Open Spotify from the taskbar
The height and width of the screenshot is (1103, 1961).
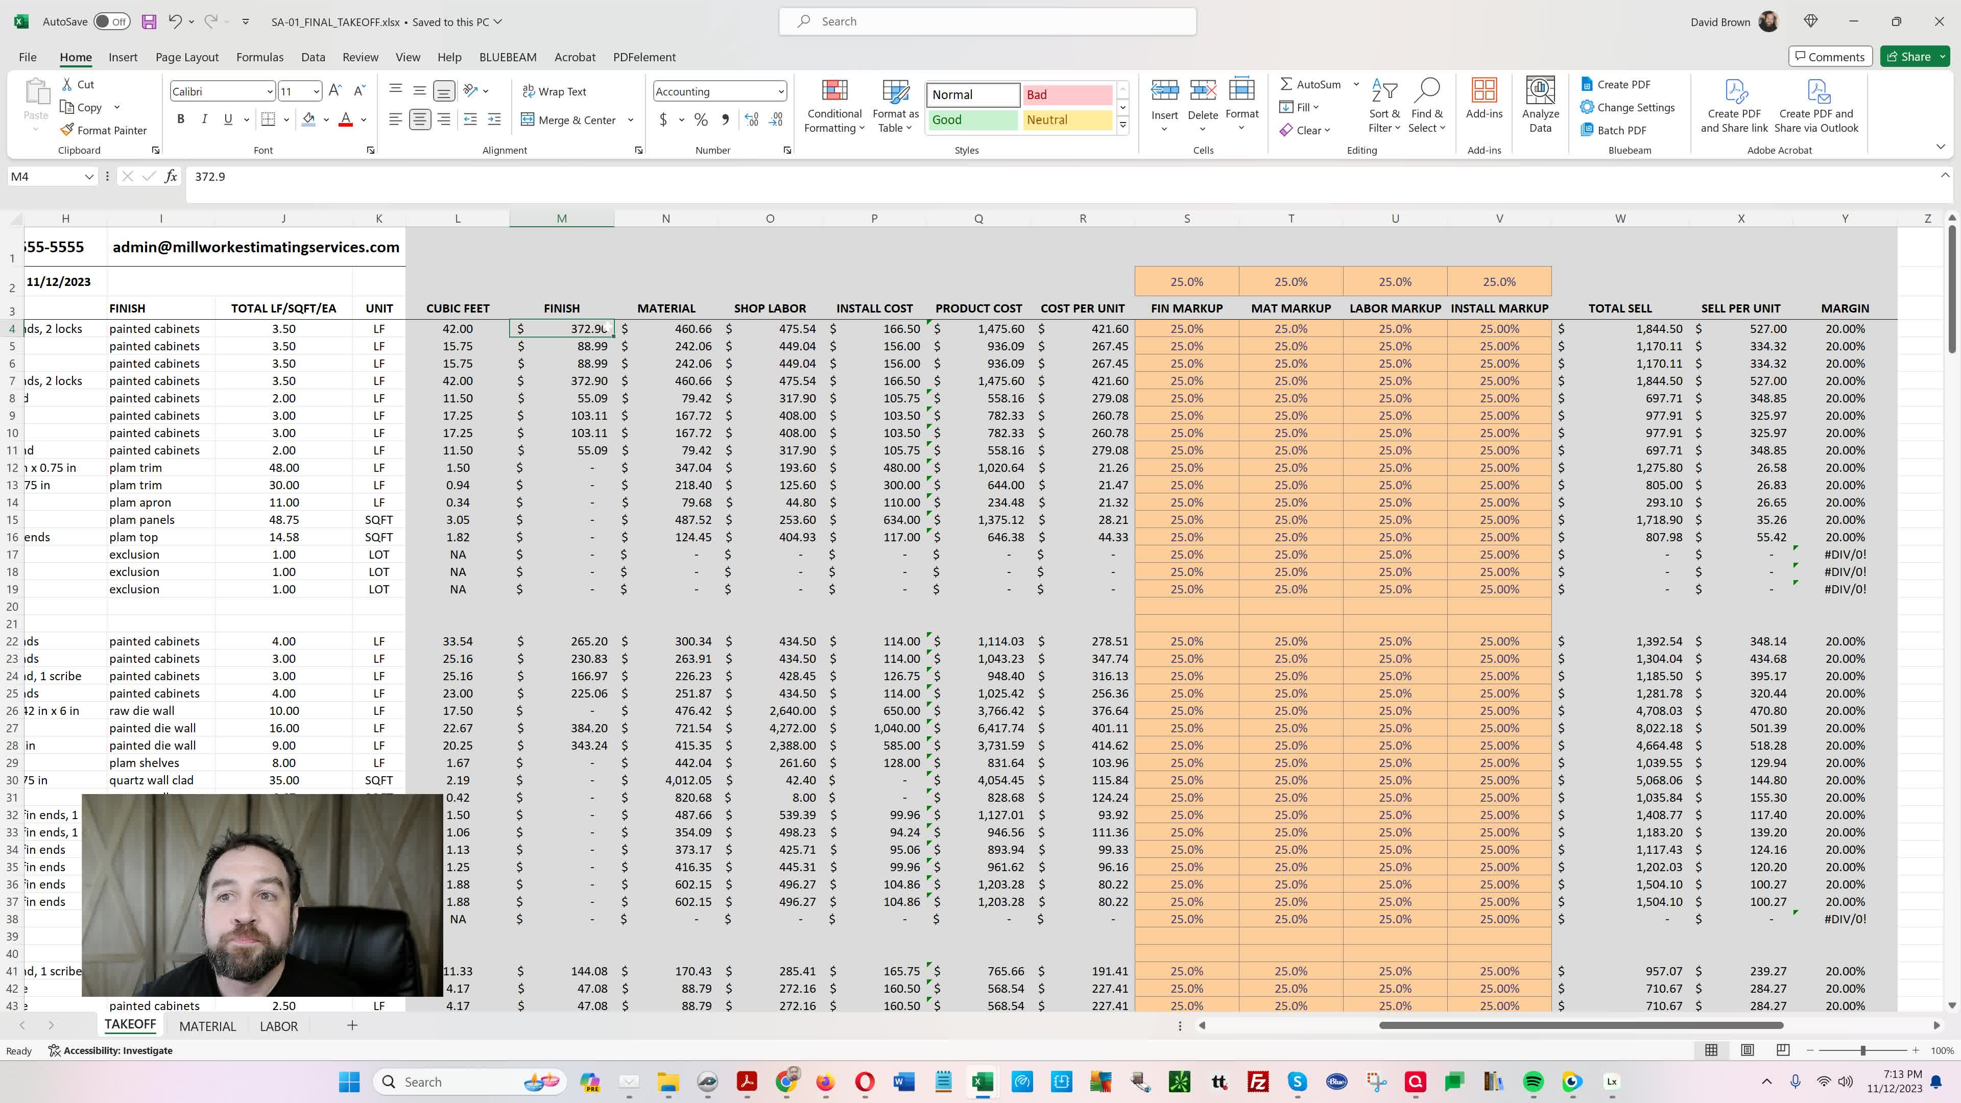(1533, 1082)
